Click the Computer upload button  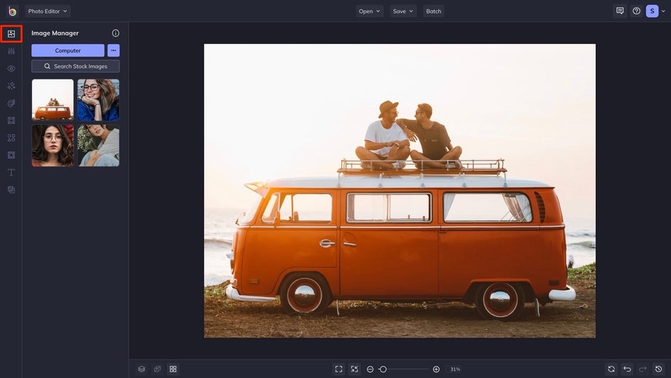pyautogui.click(x=68, y=50)
